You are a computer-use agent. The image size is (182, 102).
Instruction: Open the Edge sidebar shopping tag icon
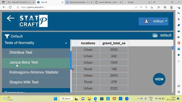pos(179,25)
